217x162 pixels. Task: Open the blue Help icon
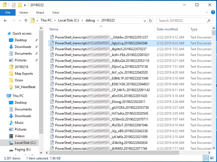[213, 12]
